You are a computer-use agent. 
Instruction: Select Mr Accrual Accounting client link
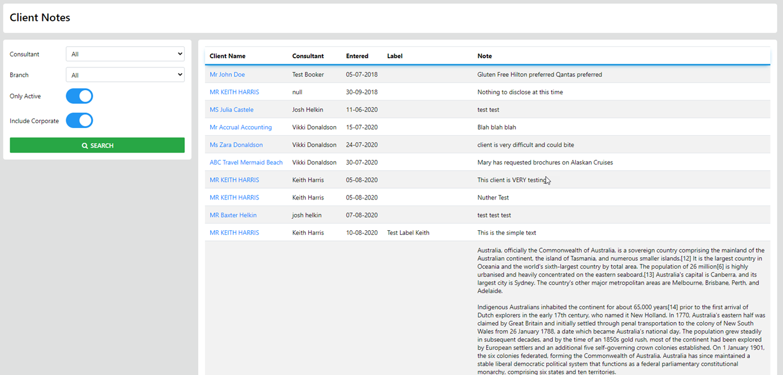[x=240, y=127]
